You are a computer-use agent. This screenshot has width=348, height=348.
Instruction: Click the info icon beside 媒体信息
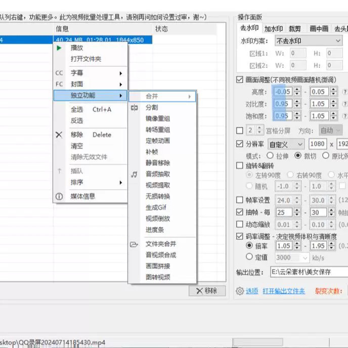[x=59, y=196]
